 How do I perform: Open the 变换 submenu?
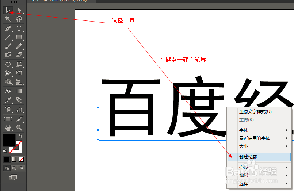259,167
